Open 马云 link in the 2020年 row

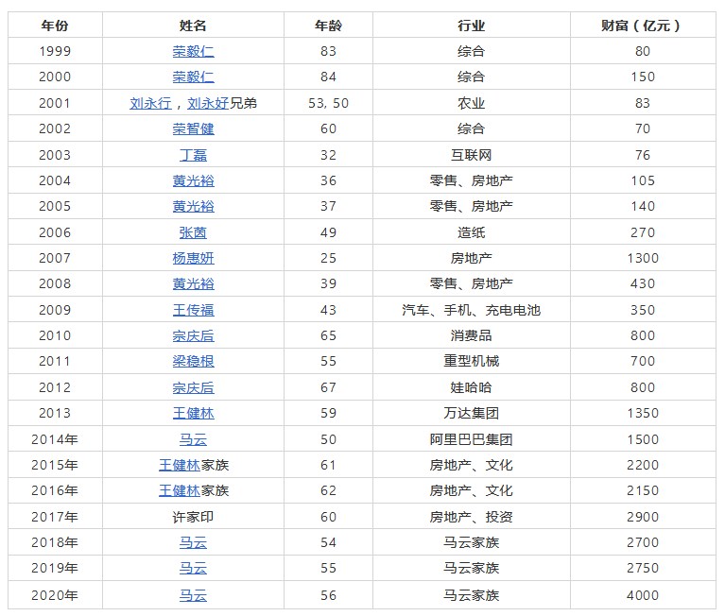point(193,595)
